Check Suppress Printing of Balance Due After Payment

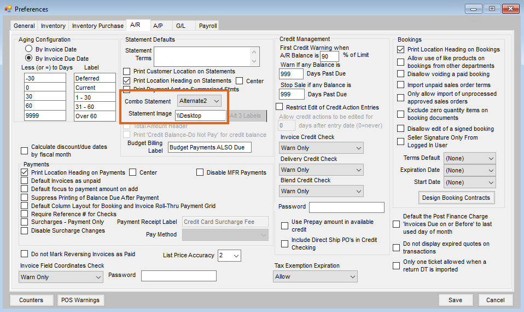(25, 198)
